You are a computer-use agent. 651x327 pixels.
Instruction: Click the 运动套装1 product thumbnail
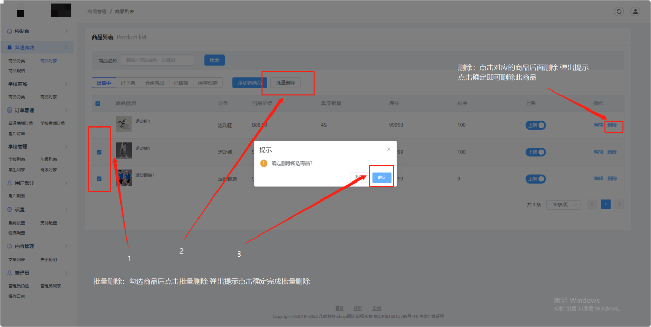tap(124, 177)
